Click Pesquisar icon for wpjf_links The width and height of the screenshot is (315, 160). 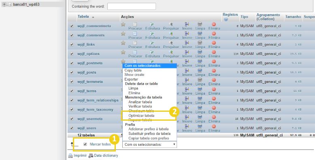171,43
